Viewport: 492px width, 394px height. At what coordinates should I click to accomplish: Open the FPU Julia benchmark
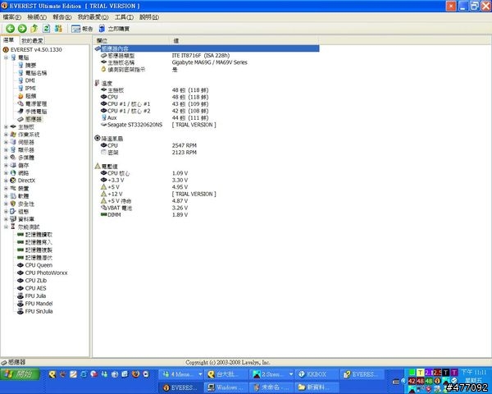pos(32,296)
